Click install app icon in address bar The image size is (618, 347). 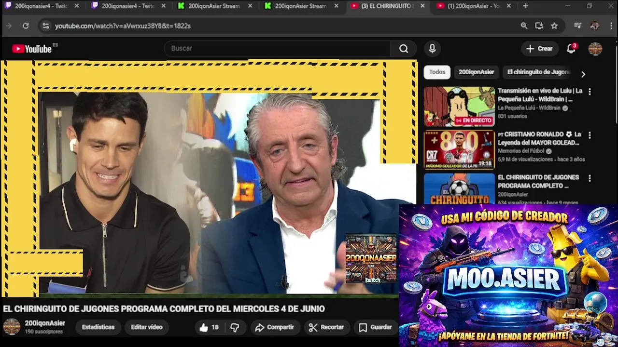point(539,26)
